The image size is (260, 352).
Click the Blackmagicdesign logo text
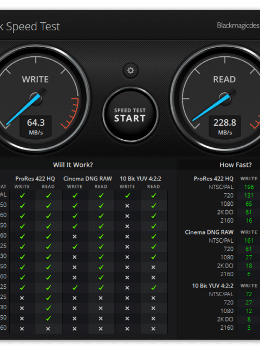238,25
